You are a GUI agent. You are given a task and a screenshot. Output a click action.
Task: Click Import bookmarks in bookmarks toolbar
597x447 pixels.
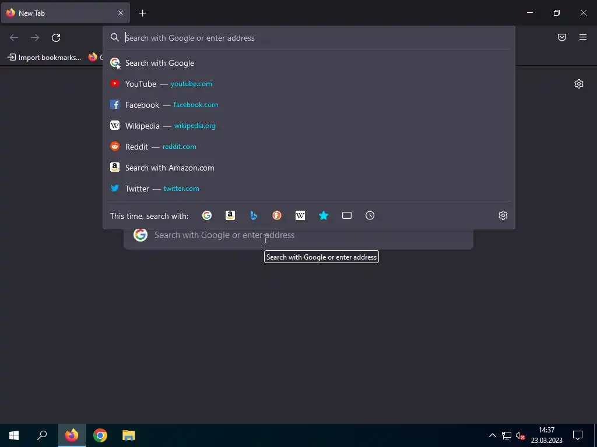(x=44, y=58)
